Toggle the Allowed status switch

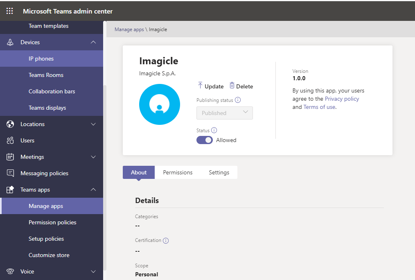click(205, 140)
